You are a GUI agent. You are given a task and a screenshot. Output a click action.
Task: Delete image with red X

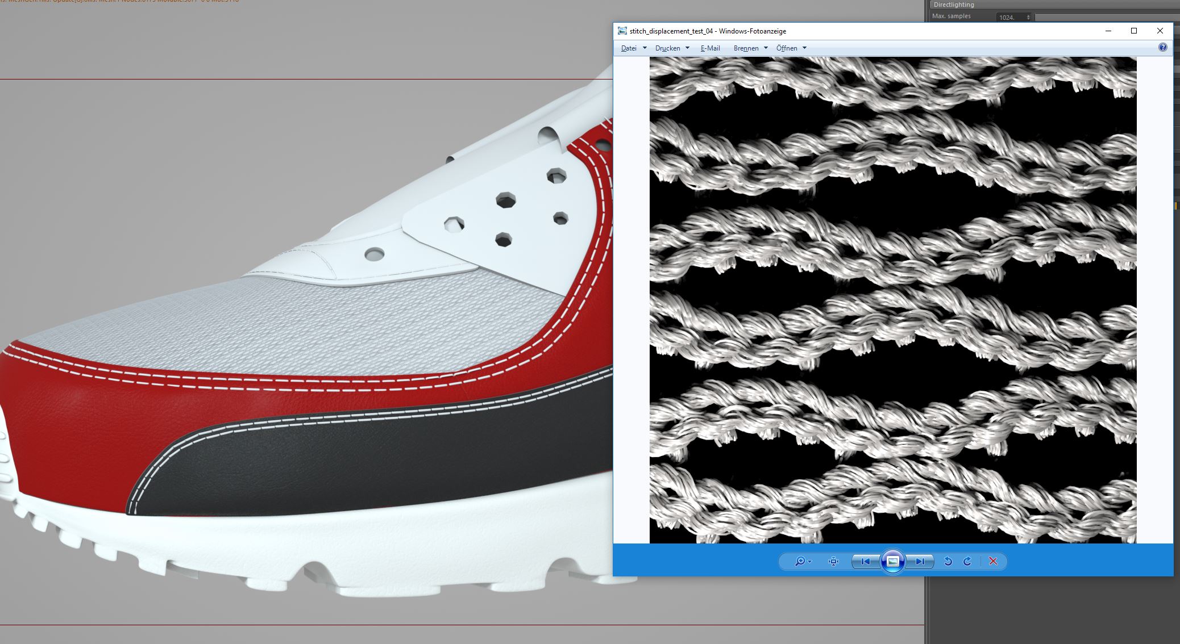[993, 562]
